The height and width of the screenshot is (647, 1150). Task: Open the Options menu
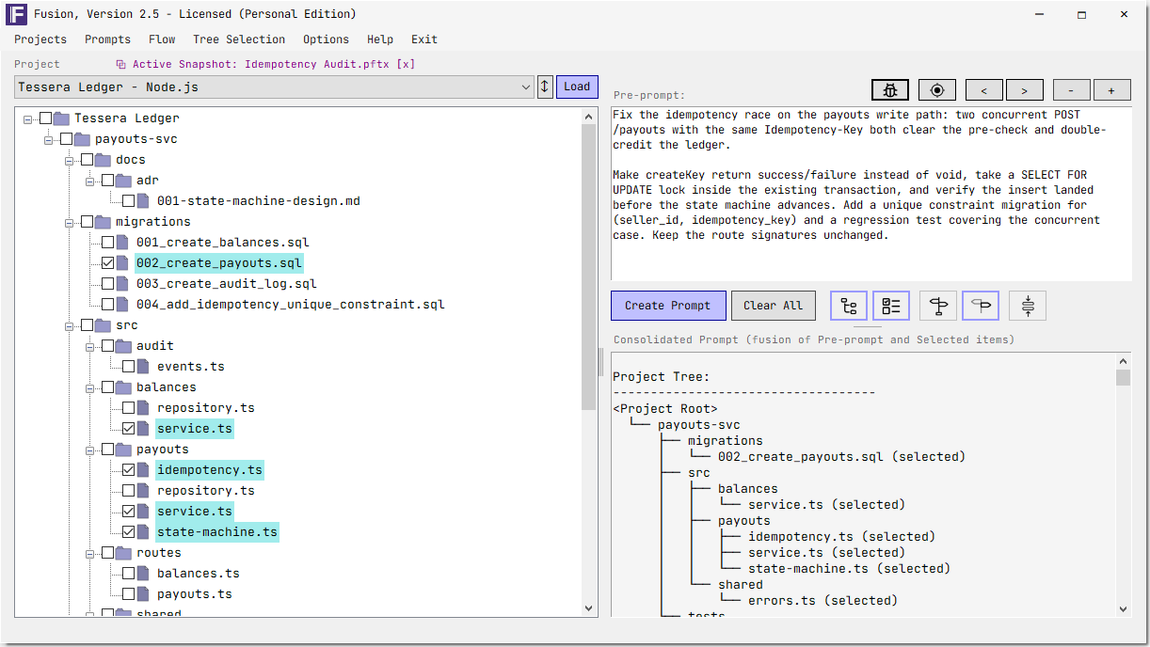(x=326, y=39)
